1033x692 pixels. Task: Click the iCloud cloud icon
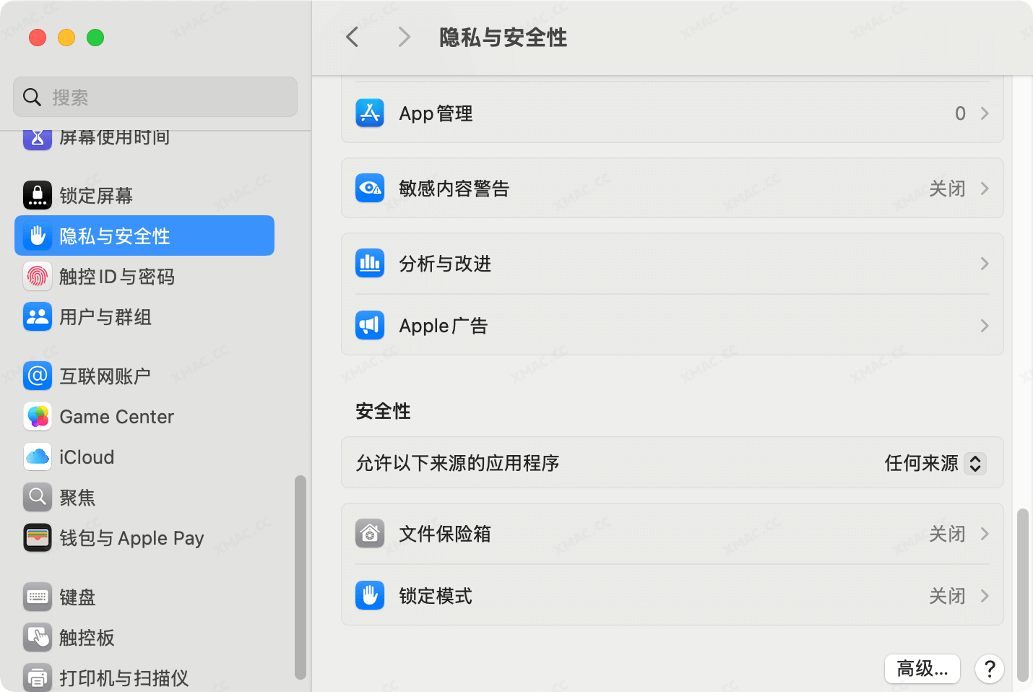[x=38, y=457]
